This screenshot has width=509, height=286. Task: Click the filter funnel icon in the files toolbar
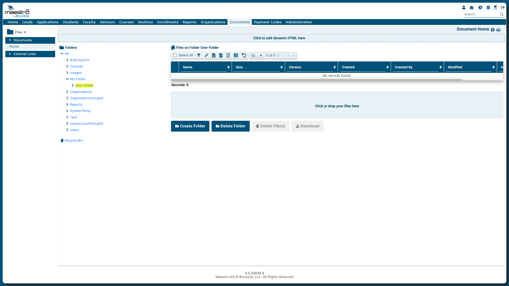[x=199, y=55]
